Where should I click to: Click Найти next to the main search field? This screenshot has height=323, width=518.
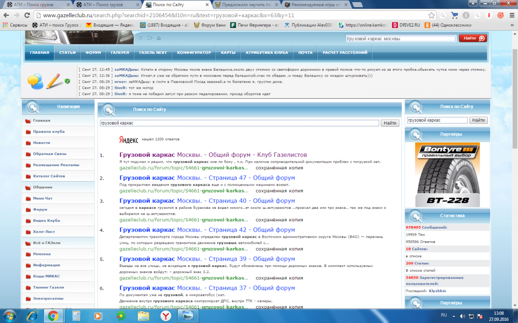[390, 123]
